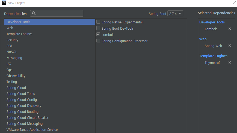Focus the dependencies search field
237x133 pixels.
coord(57,13)
